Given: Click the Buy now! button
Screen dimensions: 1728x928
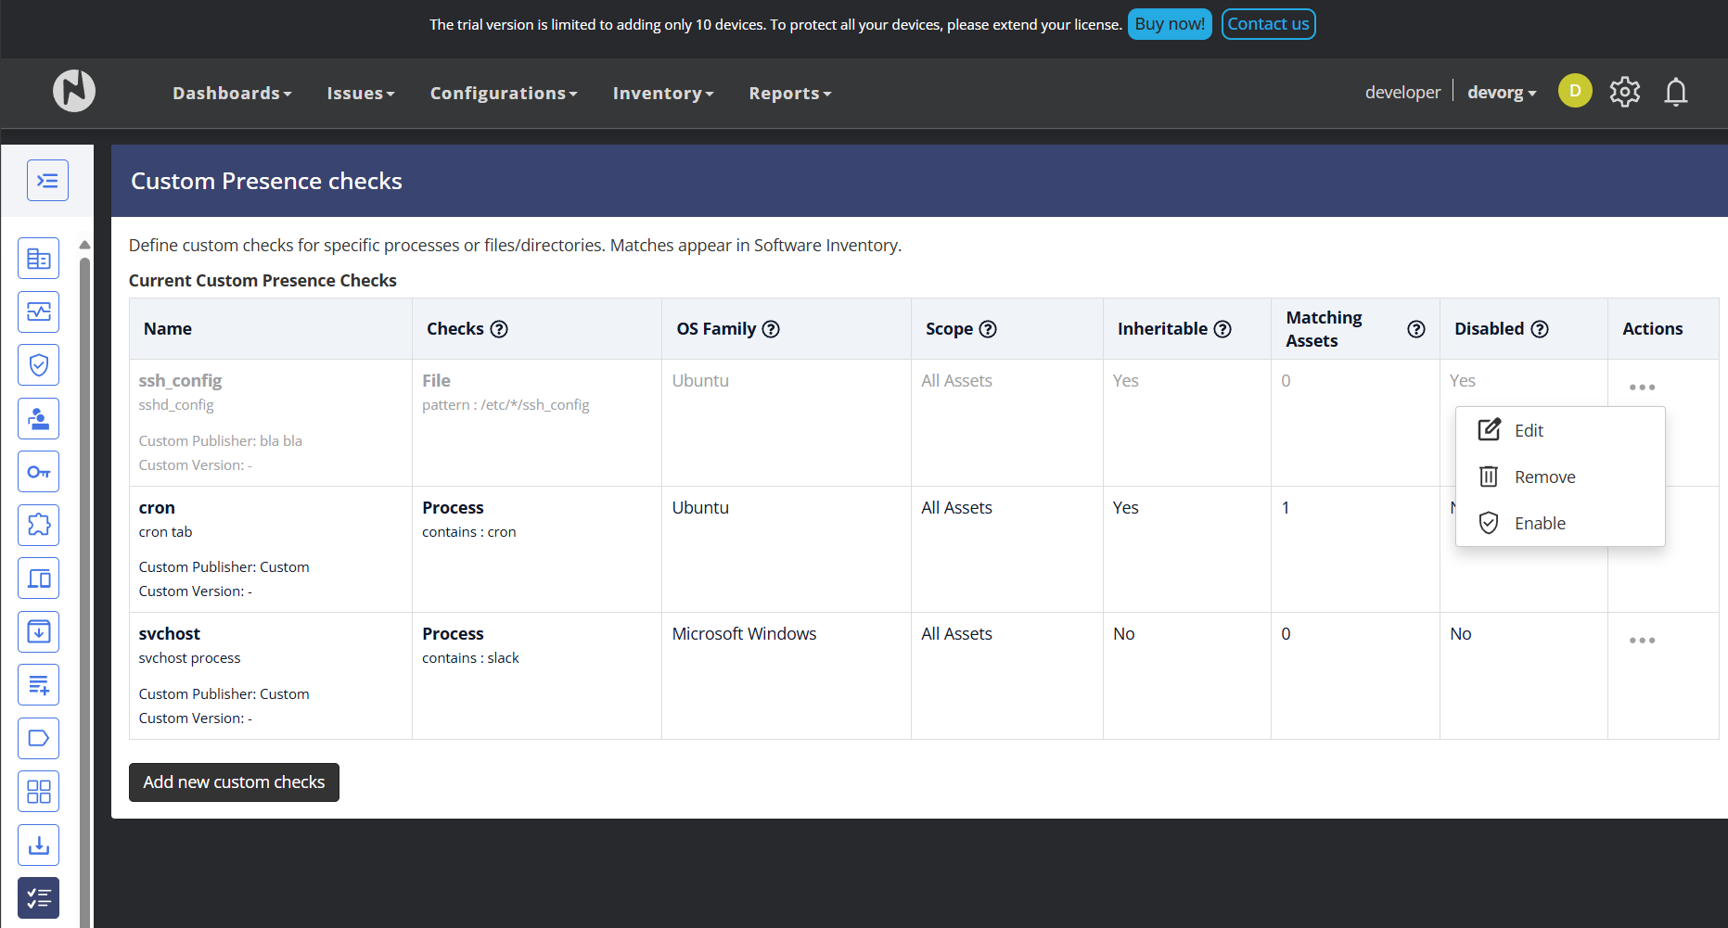Looking at the screenshot, I should point(1169,24).
